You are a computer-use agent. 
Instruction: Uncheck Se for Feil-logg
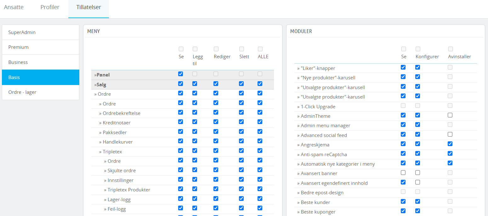point(180,208)
